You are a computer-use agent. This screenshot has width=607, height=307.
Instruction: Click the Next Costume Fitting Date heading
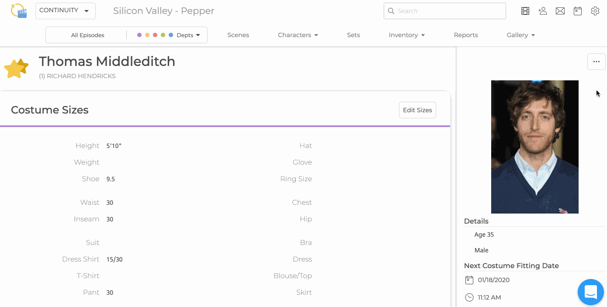pos(511,266)
